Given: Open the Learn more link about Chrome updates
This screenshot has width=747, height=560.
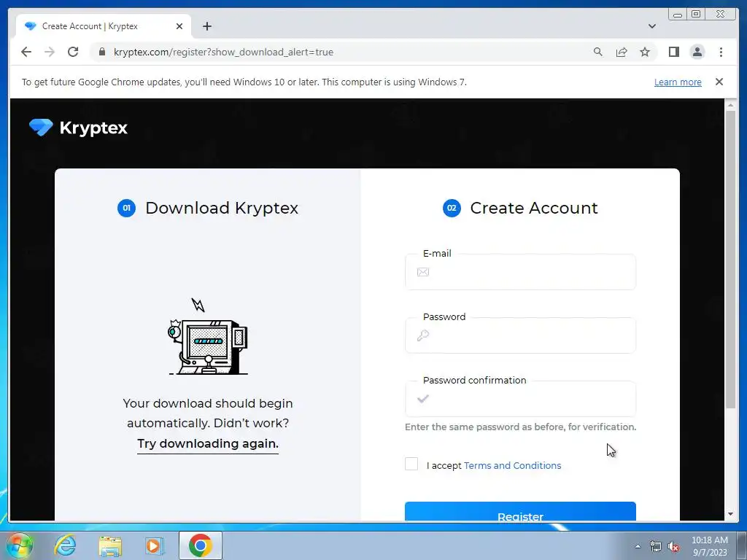Looking at the screenshot, I should [x=678, y=82].
